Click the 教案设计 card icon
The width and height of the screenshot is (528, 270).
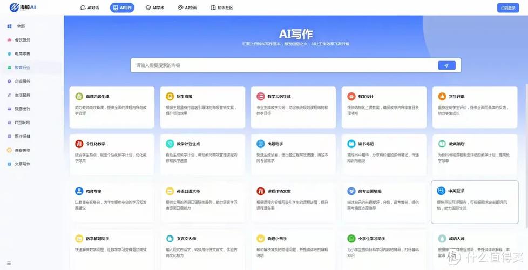(351, 97)
